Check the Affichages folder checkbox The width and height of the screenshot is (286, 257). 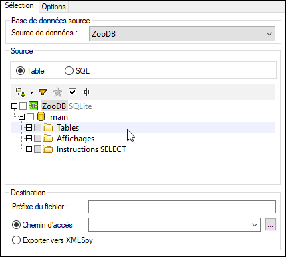point(37,139)
